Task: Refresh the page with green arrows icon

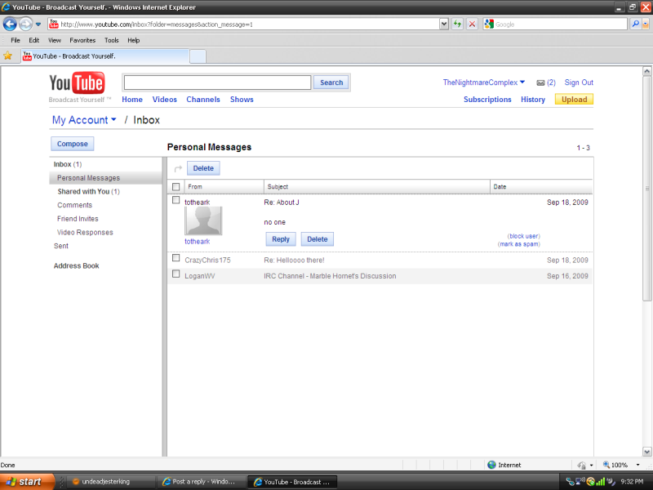Action: [x=458, y=24]
